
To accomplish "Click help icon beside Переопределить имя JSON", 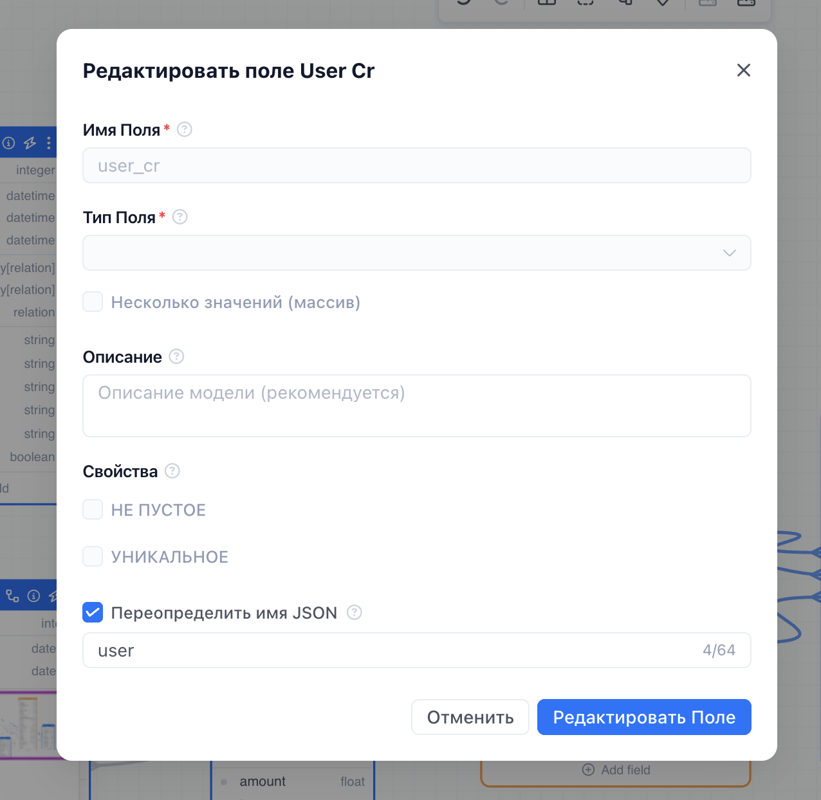I will pyautogui.click(x=355, y=612).
